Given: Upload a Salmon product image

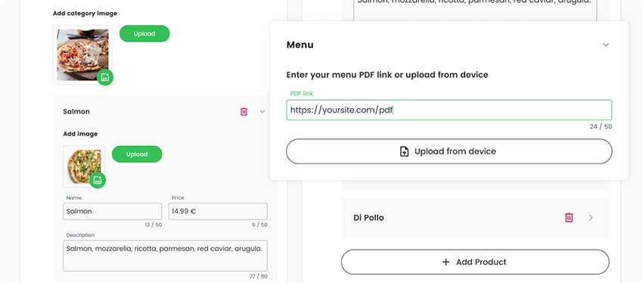Looking at the screenshot, I should (137, 154).
